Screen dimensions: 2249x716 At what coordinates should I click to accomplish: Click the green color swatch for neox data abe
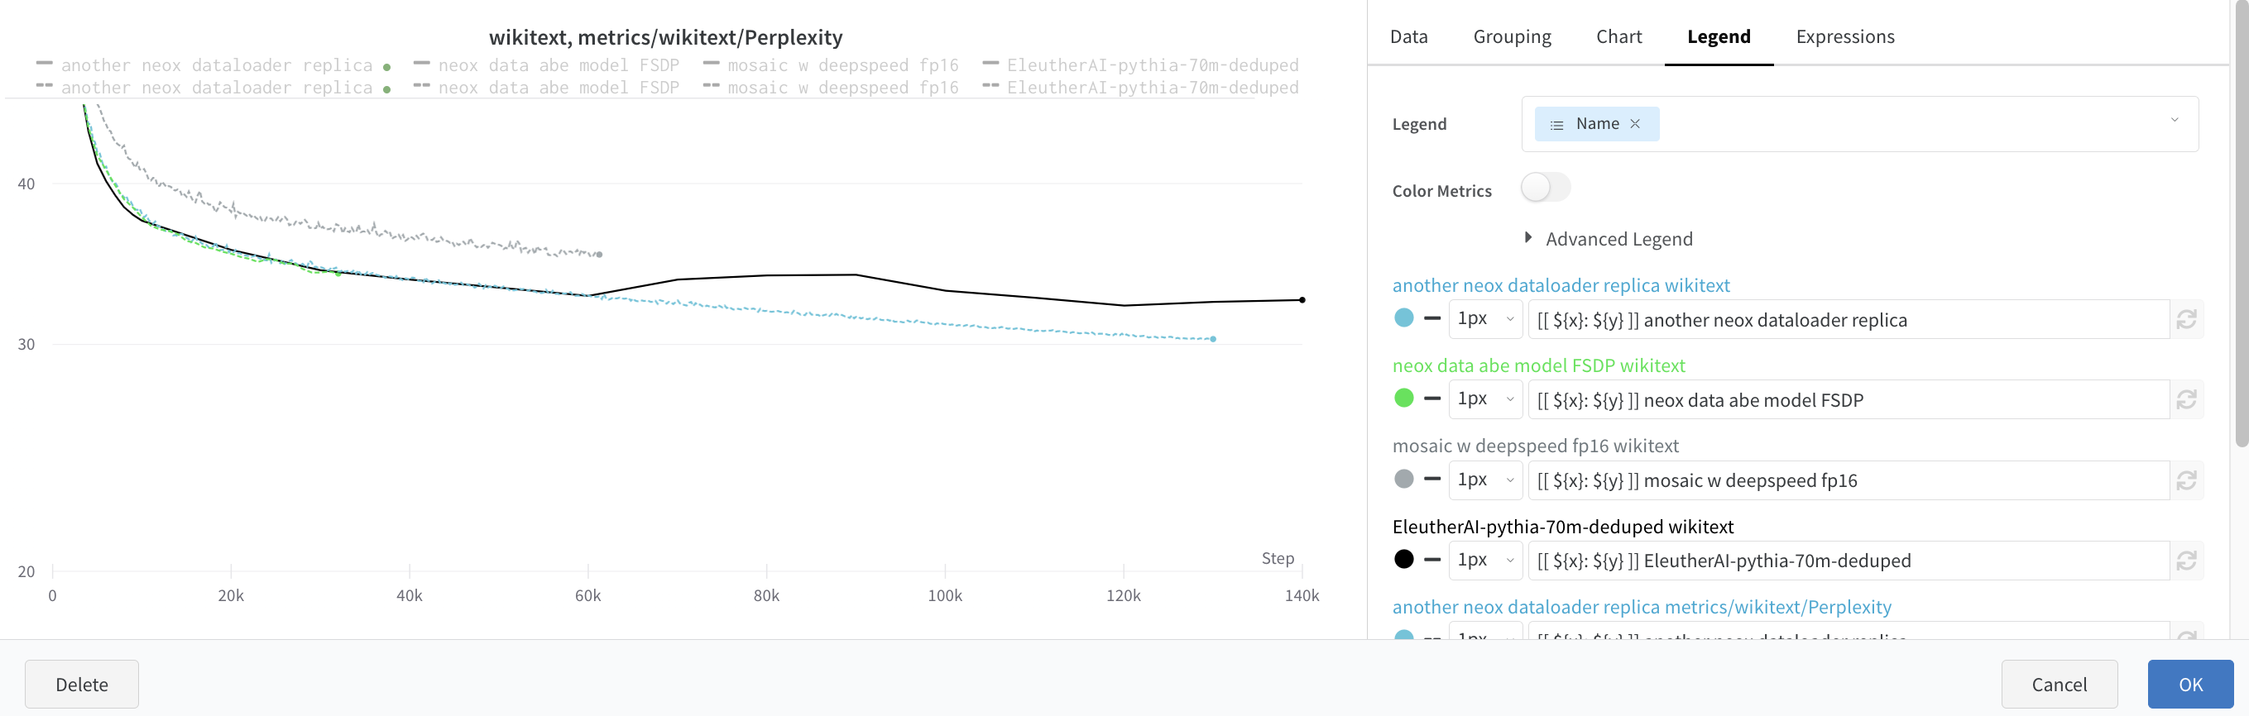pos(1404,399)
